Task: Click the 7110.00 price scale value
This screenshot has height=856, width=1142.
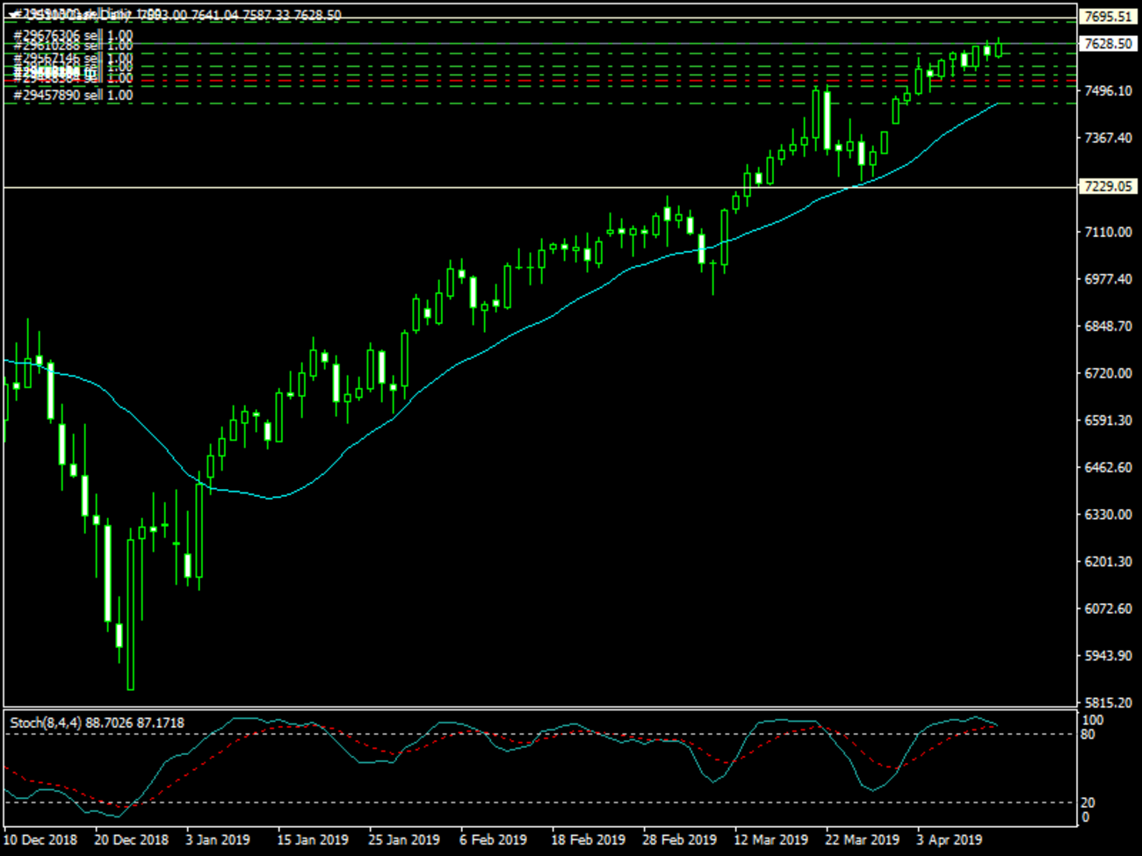Action: (x=1109, y=232)
